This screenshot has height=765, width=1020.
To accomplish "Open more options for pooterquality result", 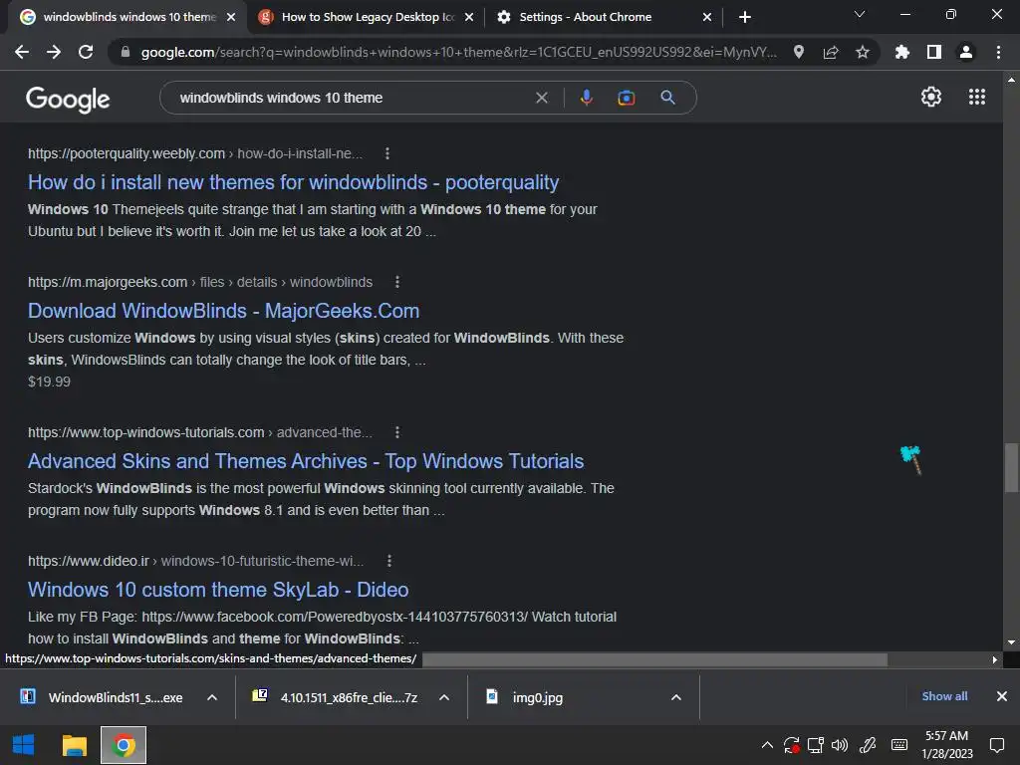I will (387, 153).
